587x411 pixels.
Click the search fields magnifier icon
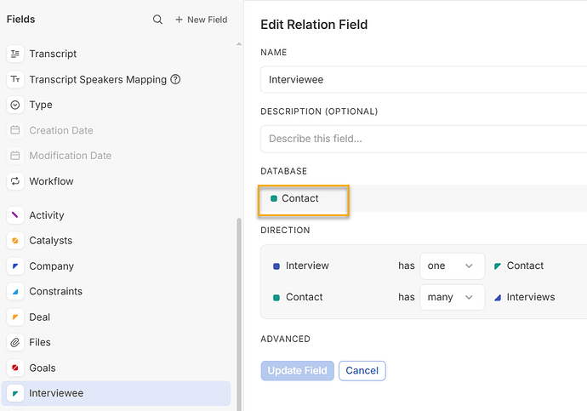[157, 20]
